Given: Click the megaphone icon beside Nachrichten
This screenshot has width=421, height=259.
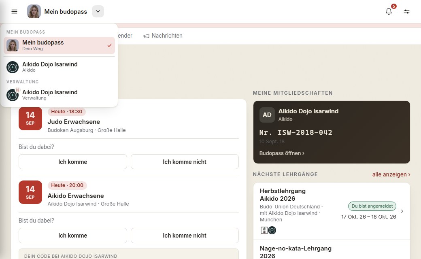Looking at the screenshot, I should tap(146, 36).
